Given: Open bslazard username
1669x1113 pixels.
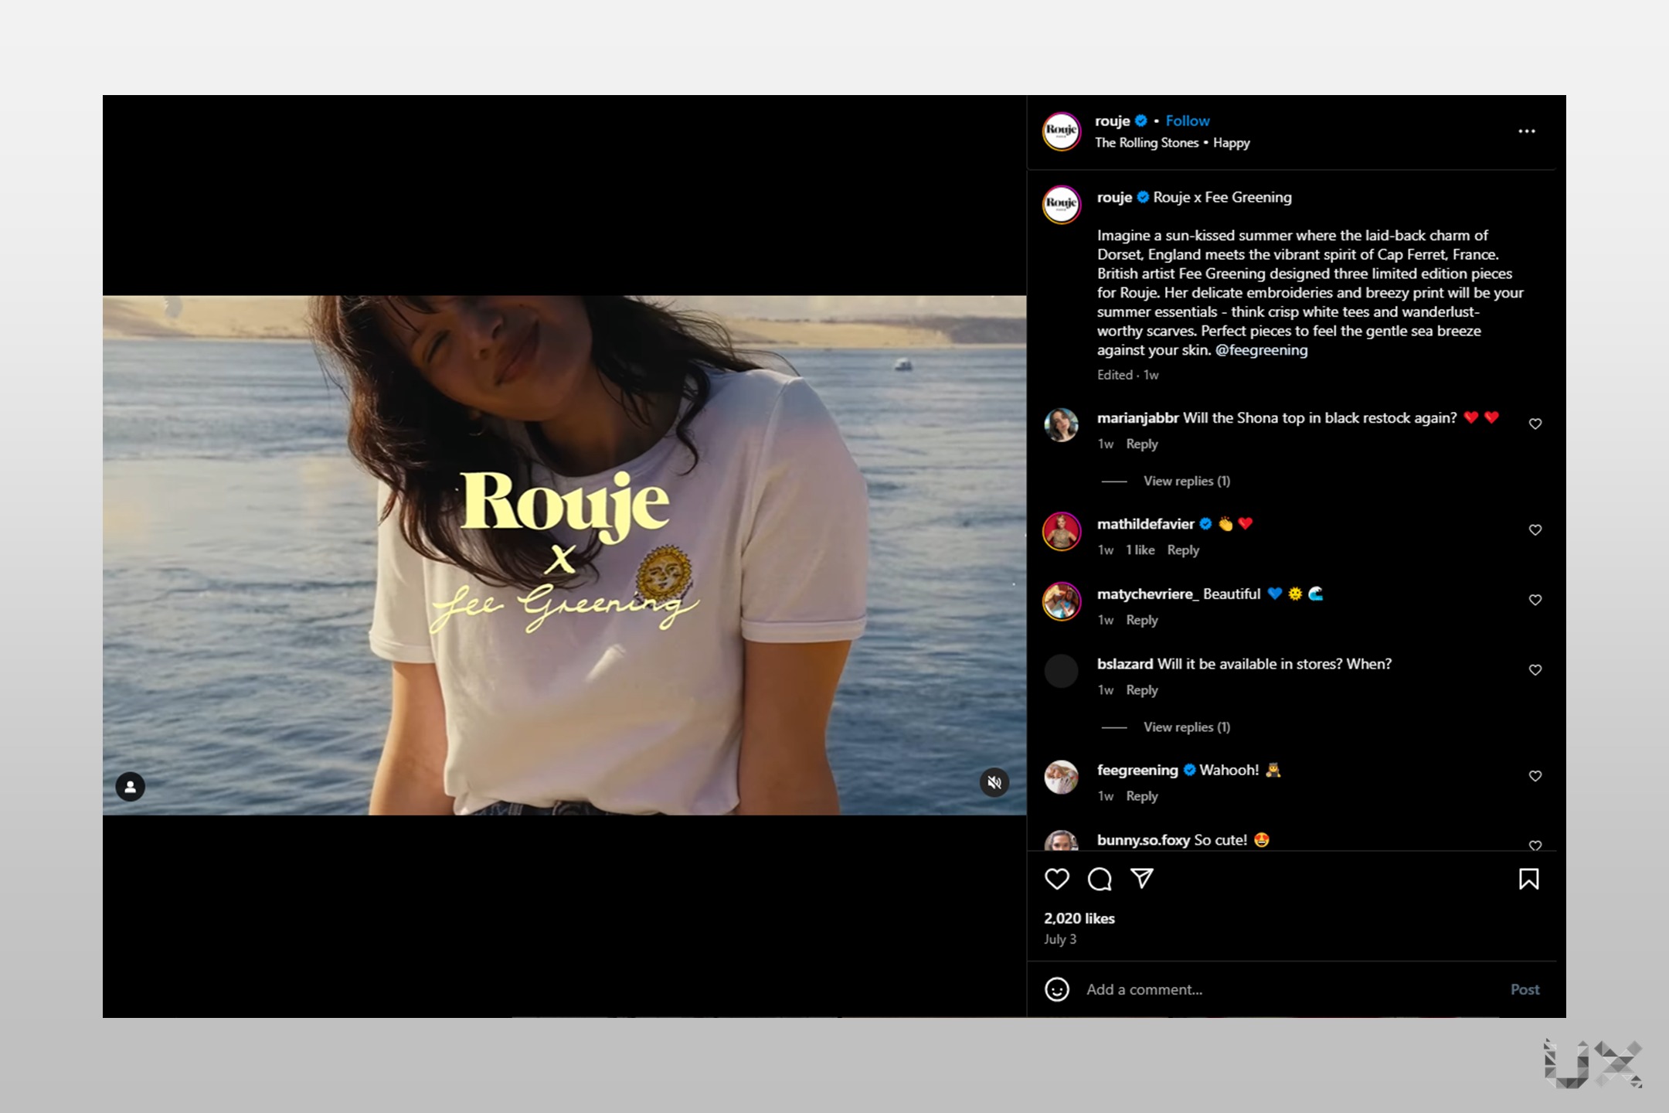Looking at the screenshot, I should pos(1125,664).
